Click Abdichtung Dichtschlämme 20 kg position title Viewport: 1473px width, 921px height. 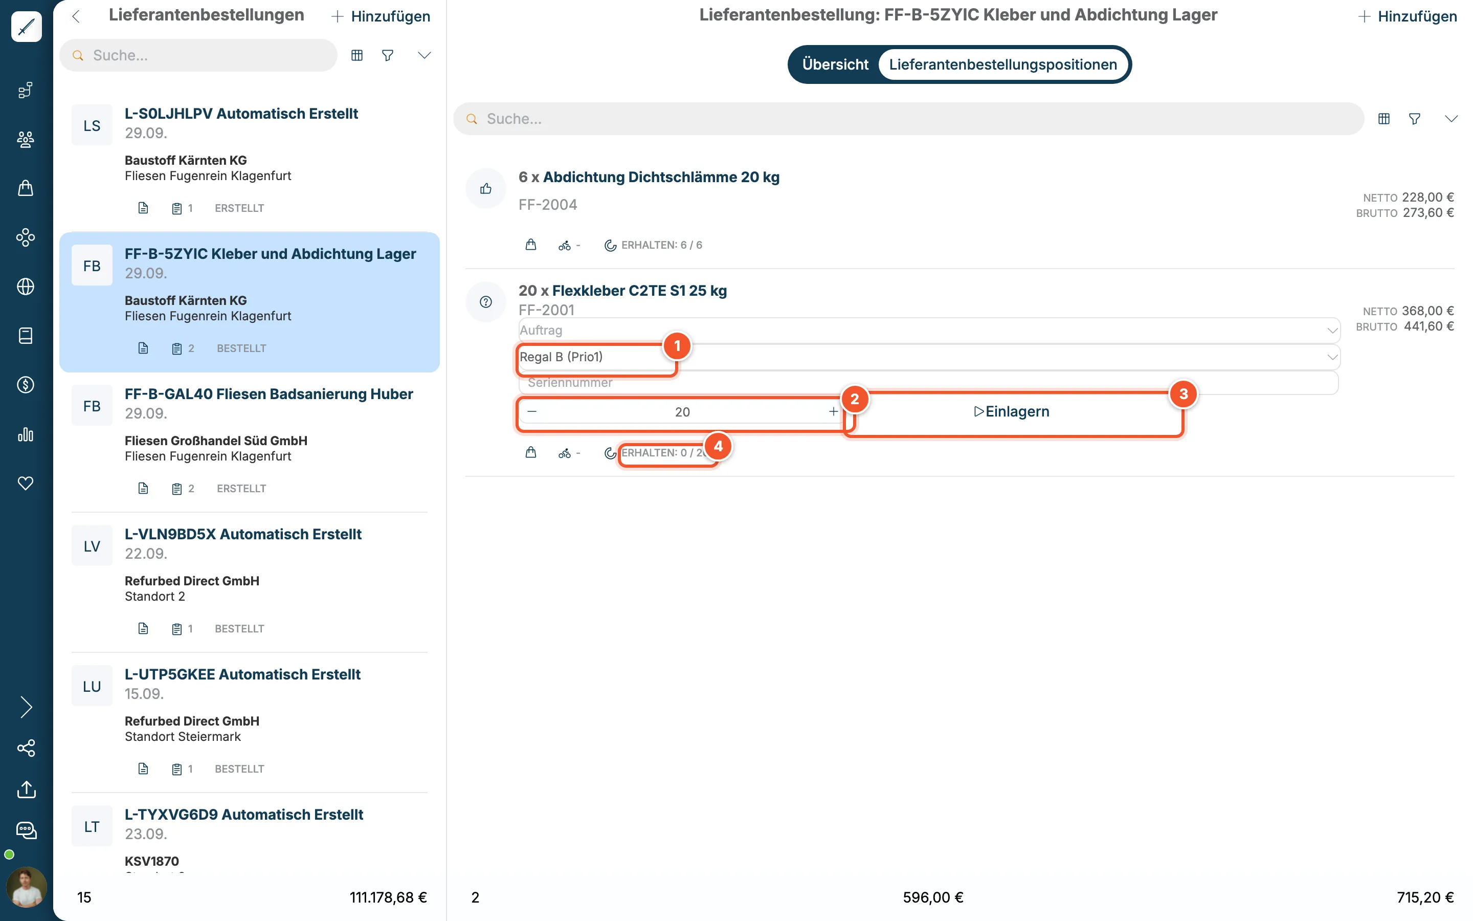click(661, 177)
